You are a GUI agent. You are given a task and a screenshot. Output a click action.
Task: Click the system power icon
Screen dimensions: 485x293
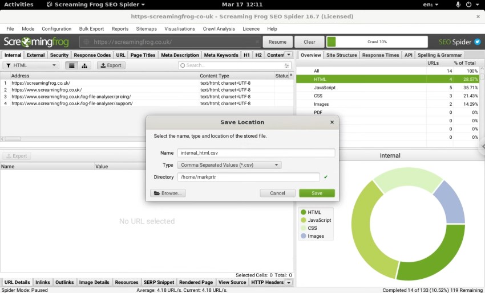pyautogui.click(x=469, y=5)
